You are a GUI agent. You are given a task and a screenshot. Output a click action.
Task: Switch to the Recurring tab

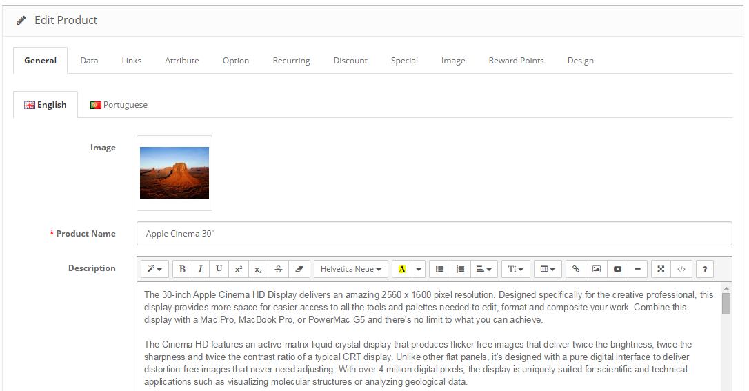tap(291, 61)
